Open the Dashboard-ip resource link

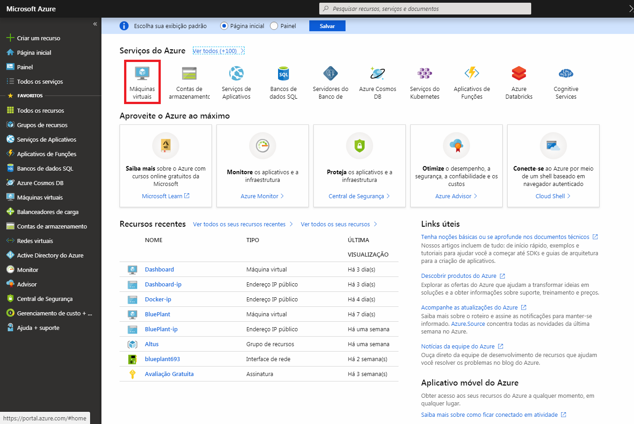(x=163, y=284)
